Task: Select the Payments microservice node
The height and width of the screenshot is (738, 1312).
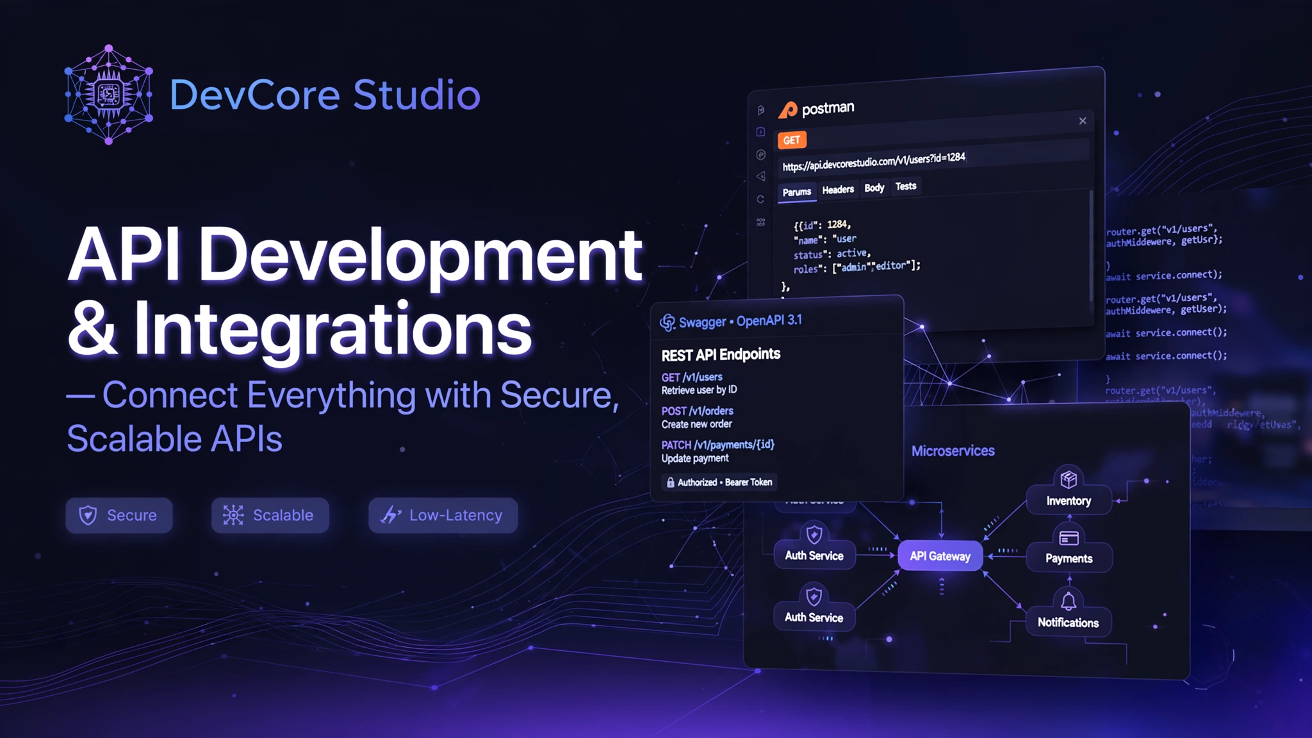Action: (1069, 558)
